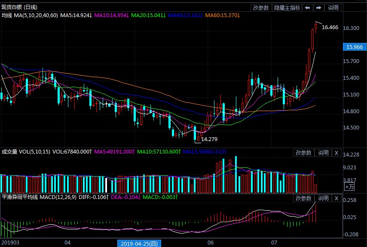Click the 14.279 low price annotation
367x247 pixels.
(209, 139)
